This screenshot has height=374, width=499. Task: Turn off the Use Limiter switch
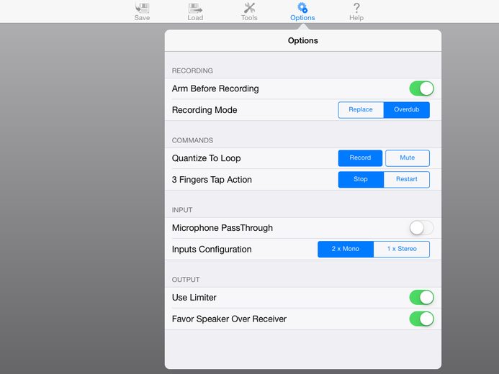coord(421,298)
